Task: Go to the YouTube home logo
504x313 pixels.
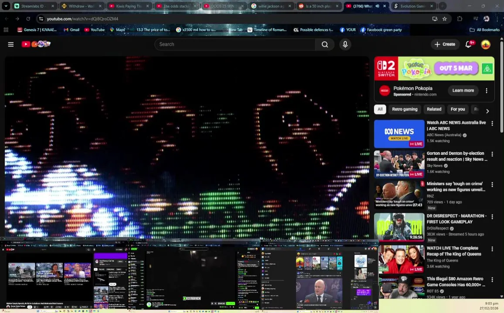Action: [x=36, y=44]
